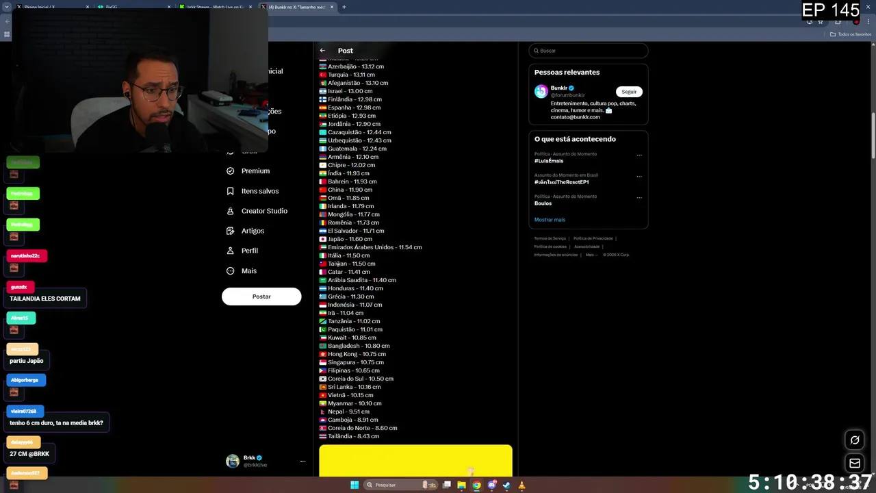
Task: Open the messages envelope floating button
Action: click(x=855, y=464)
